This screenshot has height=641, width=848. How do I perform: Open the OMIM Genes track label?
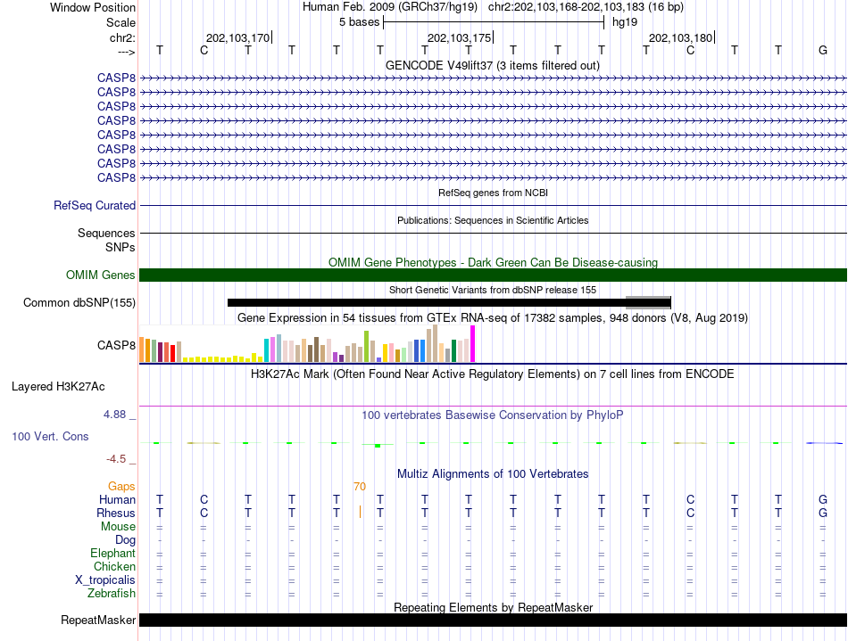pos(100,275)
